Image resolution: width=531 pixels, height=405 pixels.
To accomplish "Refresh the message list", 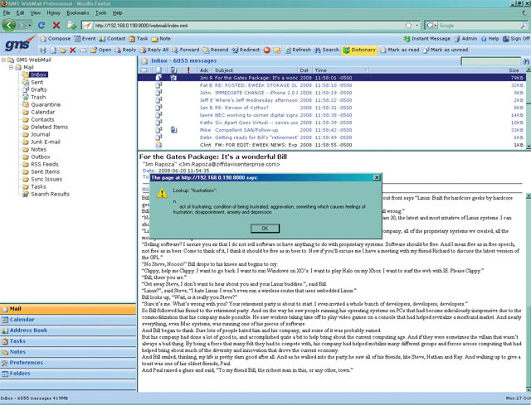I will (x=298, y=50).
